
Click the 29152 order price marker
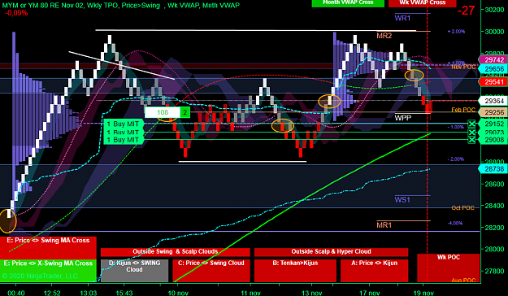[493, 124]
